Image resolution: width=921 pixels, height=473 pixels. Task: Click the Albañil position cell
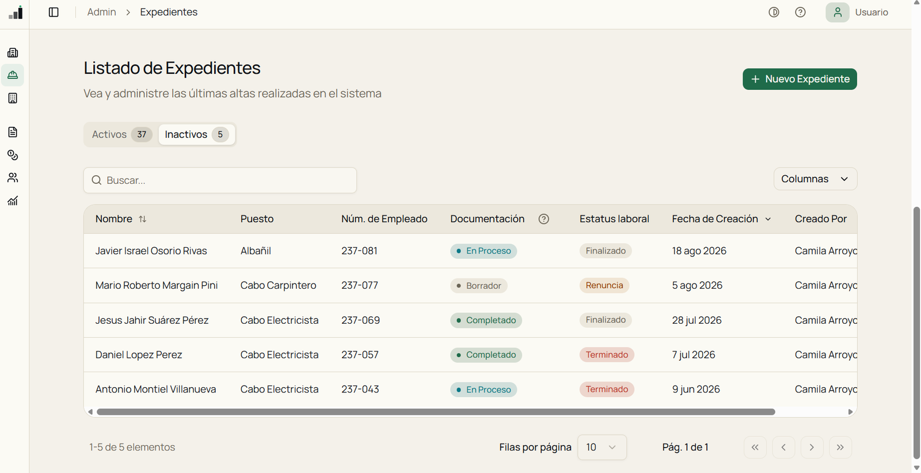pyautogui.click(x=256, y=251)
